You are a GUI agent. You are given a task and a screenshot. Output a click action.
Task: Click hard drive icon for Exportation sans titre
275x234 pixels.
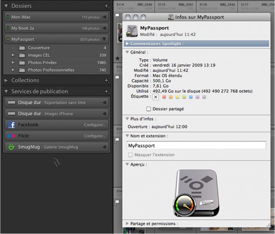12,102
